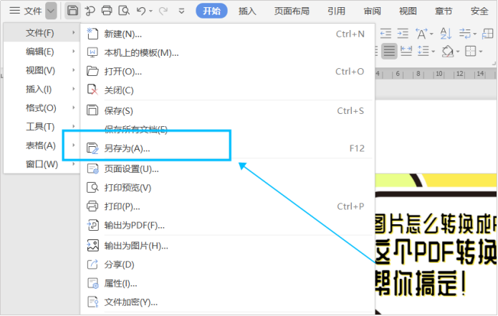Image resolution: width=498 pixels, height=316 pixels.
Task: Open the 视图(V) submenu
Action: [42, 70]
